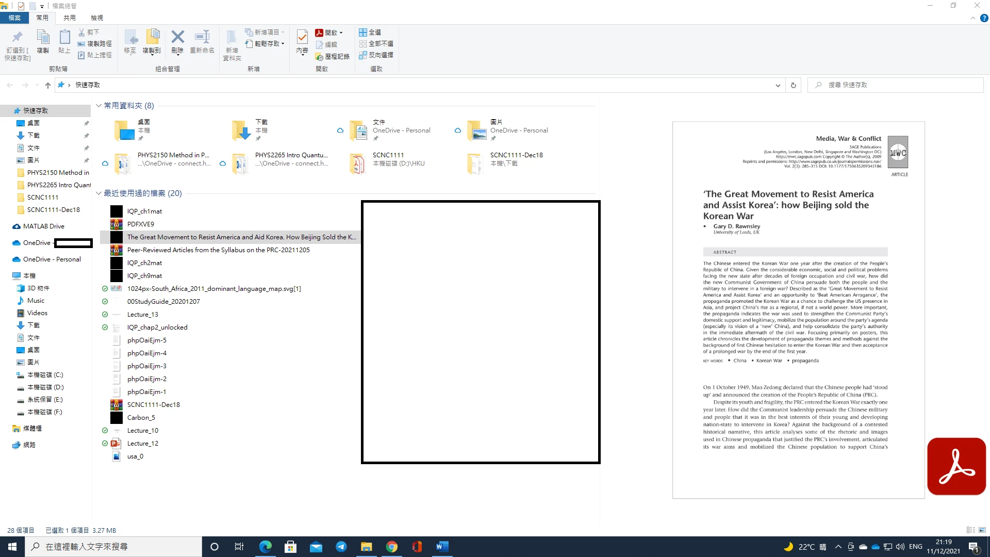The height and width of the screenshot is (557, 990).
Task: Open Telegram from the Windows taskbar
Action: point(341,547)
